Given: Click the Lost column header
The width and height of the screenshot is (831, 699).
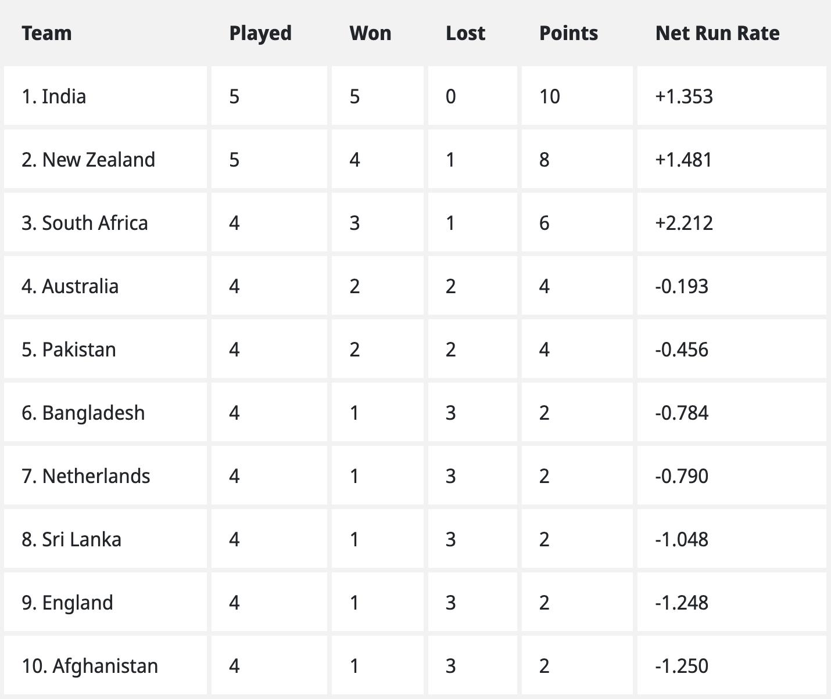Looking at the screenshot, I should tap(465, 33).
